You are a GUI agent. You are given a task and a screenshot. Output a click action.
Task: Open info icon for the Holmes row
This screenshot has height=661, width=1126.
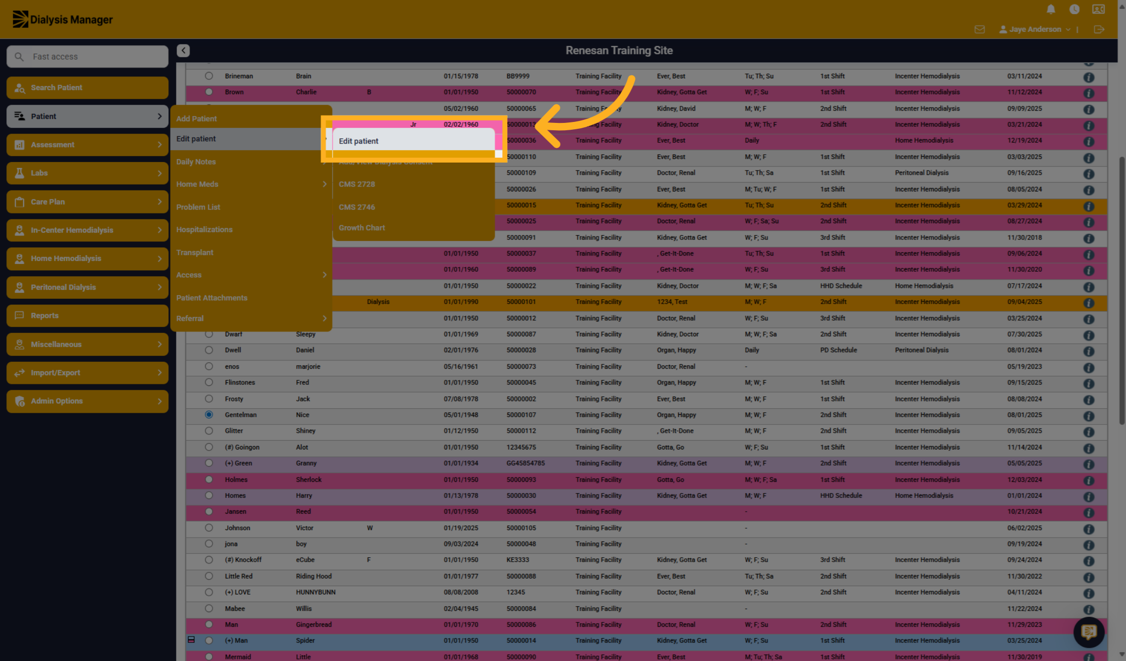pos(1089,481)
